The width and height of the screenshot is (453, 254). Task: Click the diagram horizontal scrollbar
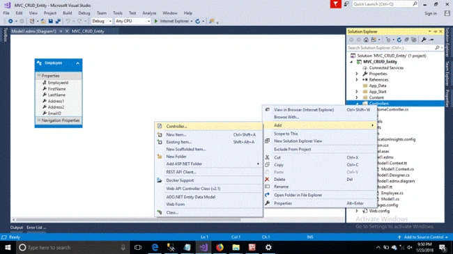pyautogui.click(x=128, y=220)
